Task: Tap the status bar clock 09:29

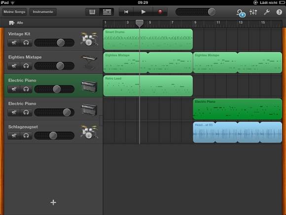Action: point(143,2)
